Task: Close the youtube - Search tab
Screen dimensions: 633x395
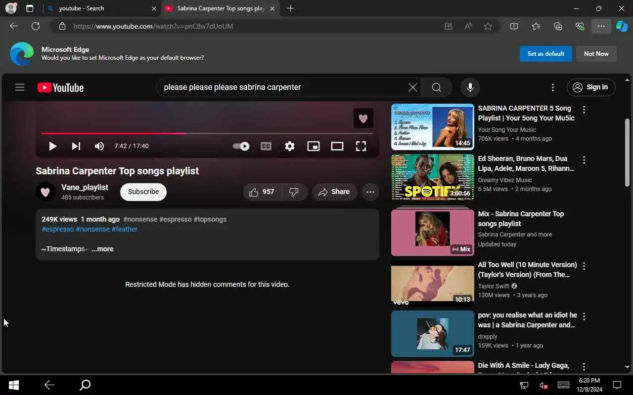Action: click(x=154, y=8)
